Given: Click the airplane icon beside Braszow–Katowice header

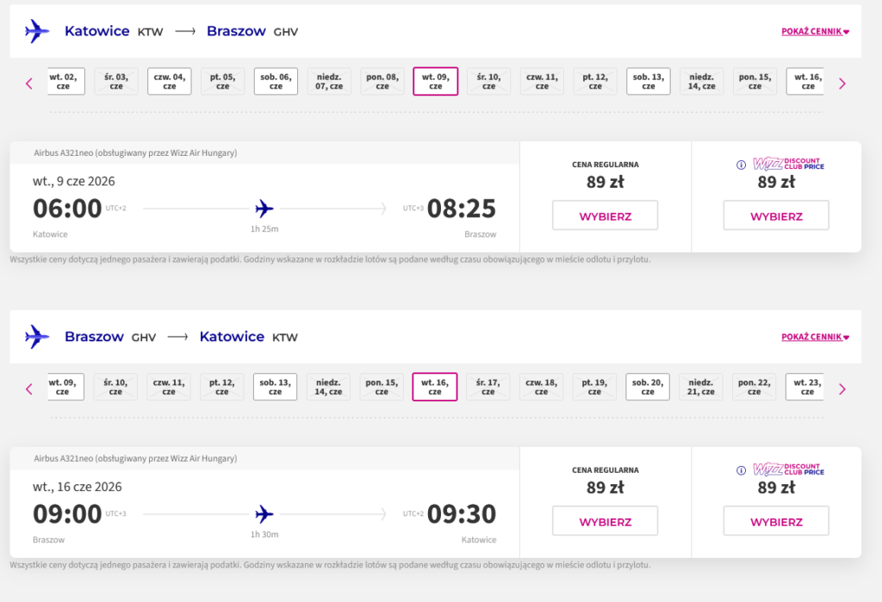Looking at the screenshot, I should 37,337.
